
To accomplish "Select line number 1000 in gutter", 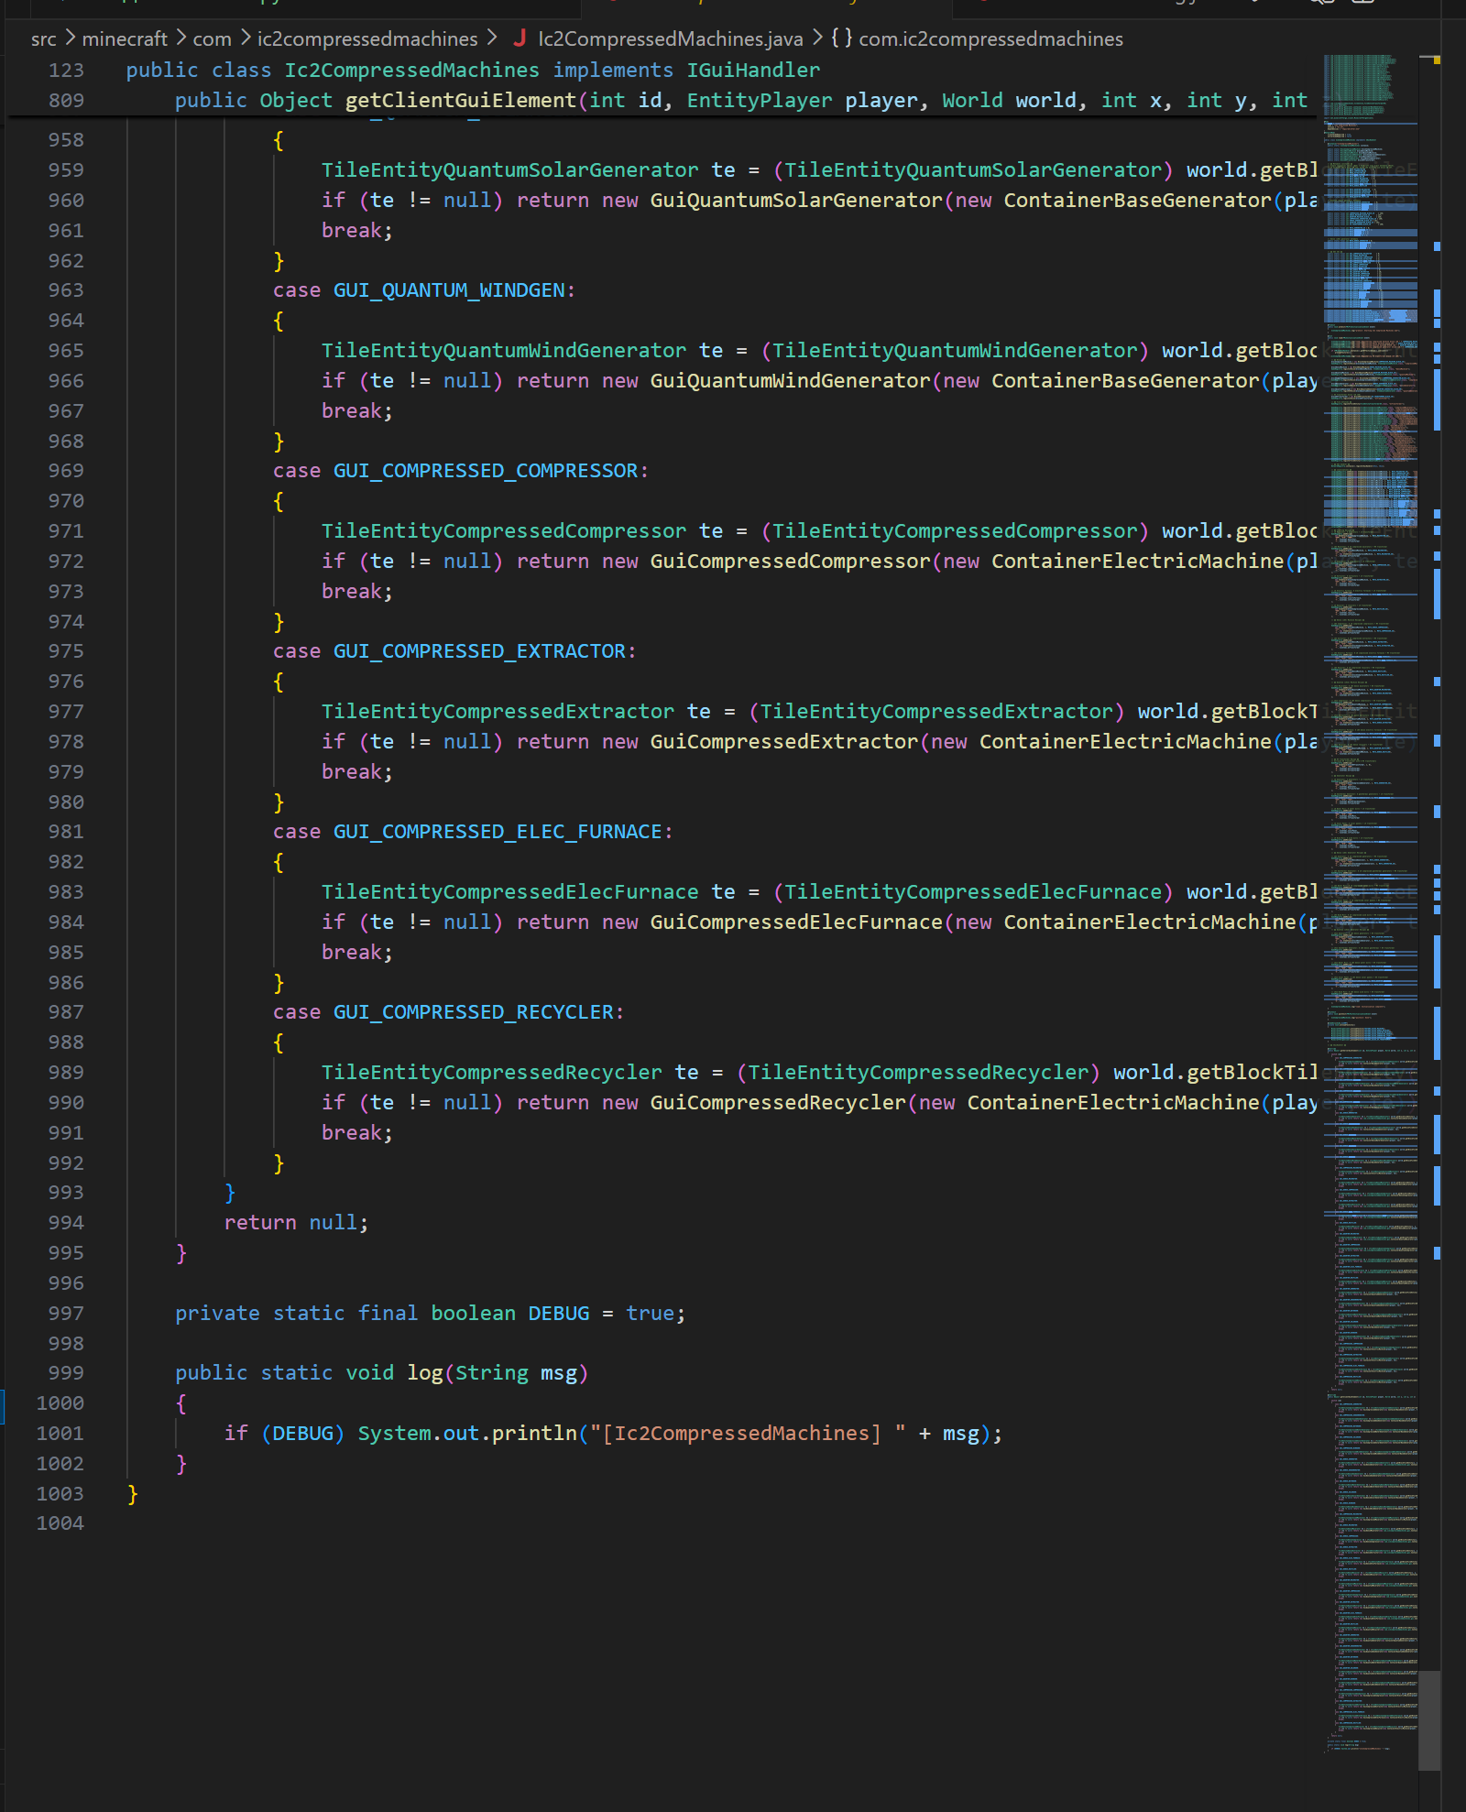I will 60,1403.
